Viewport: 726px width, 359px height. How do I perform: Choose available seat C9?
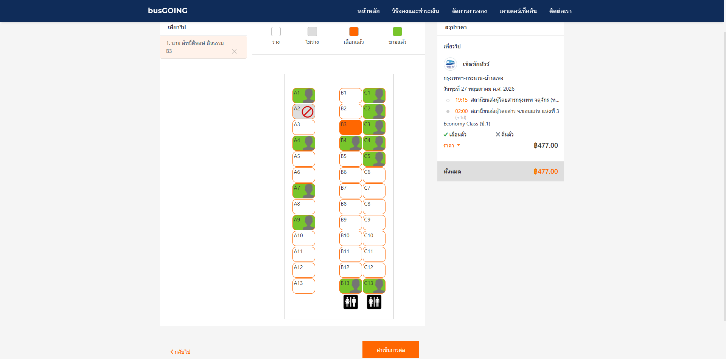click(x=374, y=223)
